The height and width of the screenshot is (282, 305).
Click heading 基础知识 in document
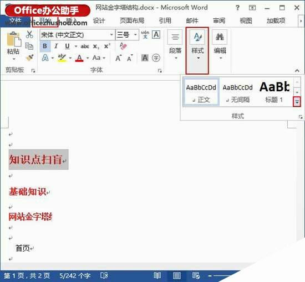(28, 191)
